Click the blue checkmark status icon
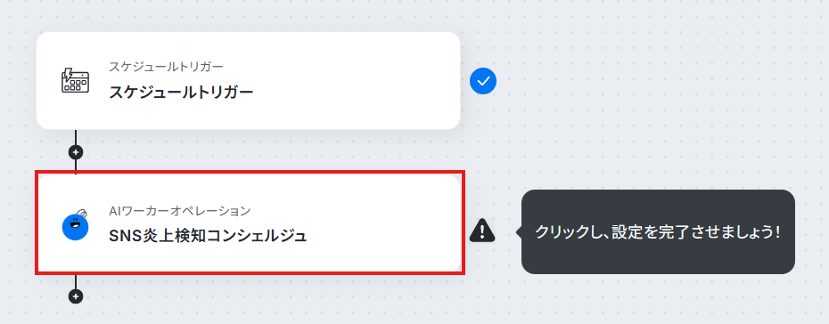 483,81
